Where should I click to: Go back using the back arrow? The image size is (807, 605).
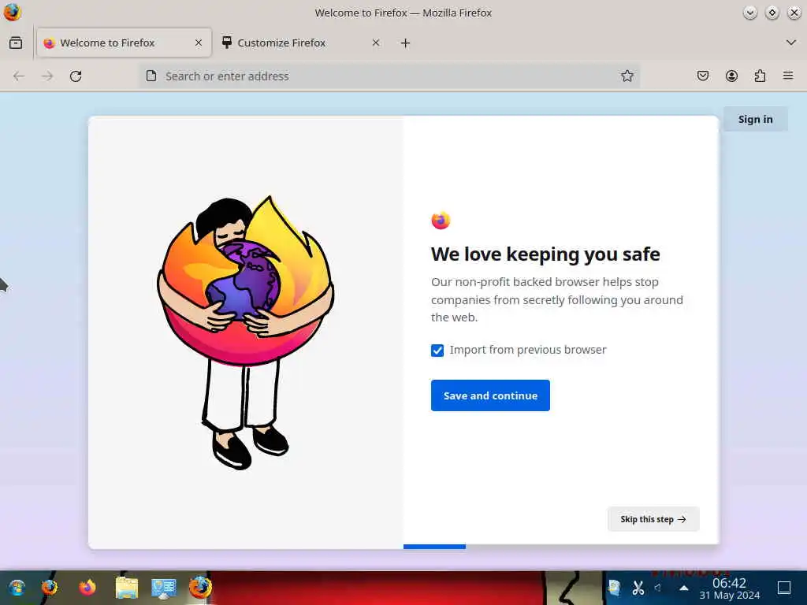point(19,76)
